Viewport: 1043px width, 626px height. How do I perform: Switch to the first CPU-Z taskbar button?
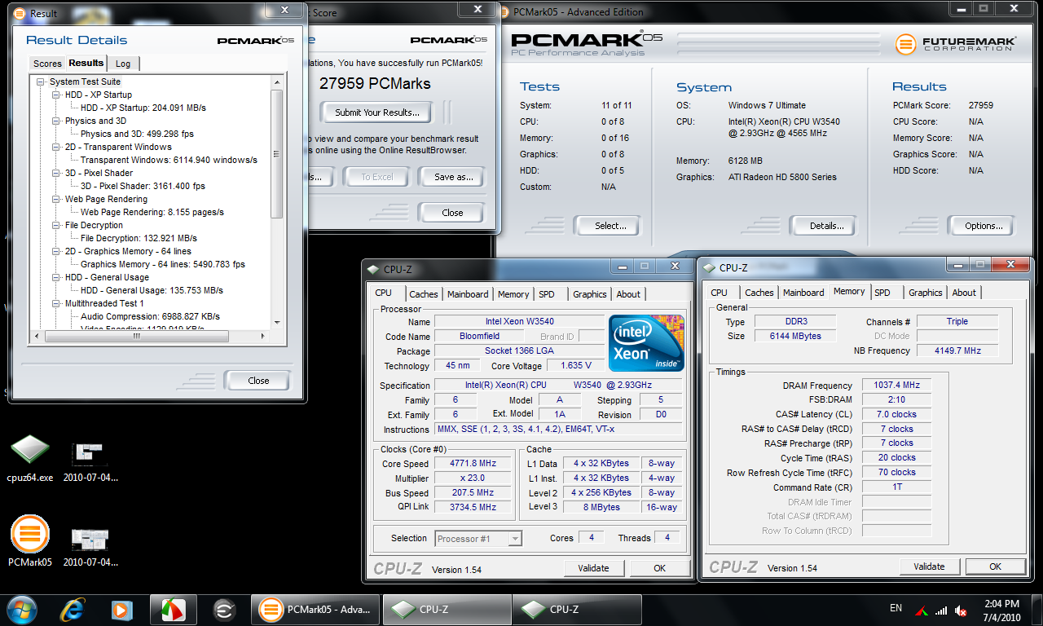(447, 609)
